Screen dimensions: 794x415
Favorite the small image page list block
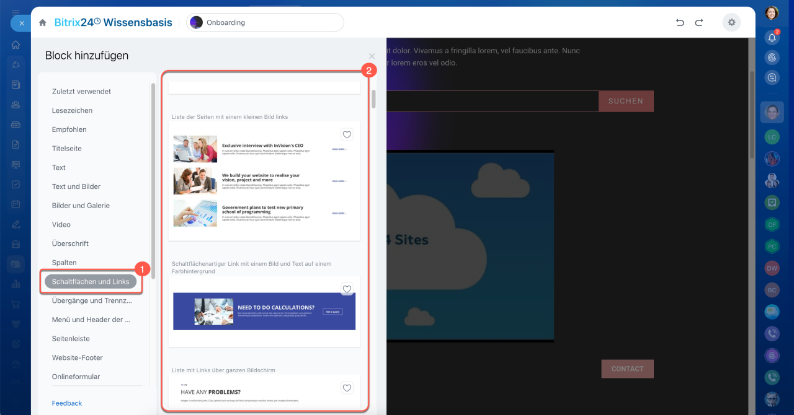click(x=347, y=134)
